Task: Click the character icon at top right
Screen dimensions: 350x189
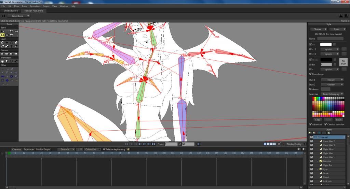Action: (341, 16)
